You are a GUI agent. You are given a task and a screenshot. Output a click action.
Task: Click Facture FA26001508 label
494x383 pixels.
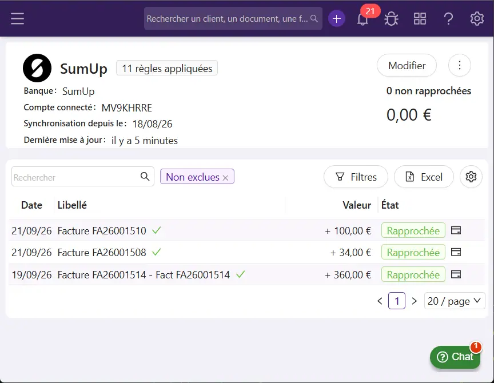click(102, 252)
